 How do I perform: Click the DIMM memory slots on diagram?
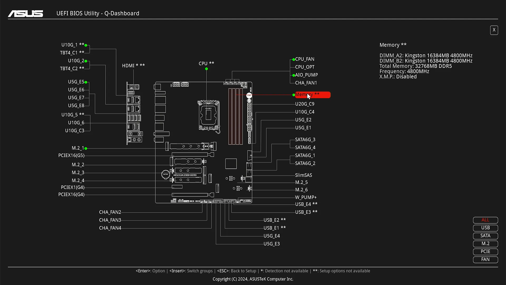coord(235,116)
